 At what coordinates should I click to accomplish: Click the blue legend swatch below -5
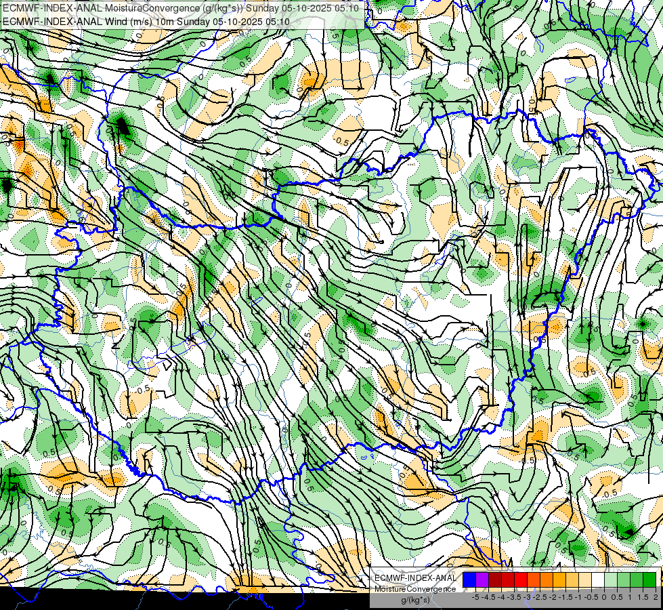pos(469,580)
